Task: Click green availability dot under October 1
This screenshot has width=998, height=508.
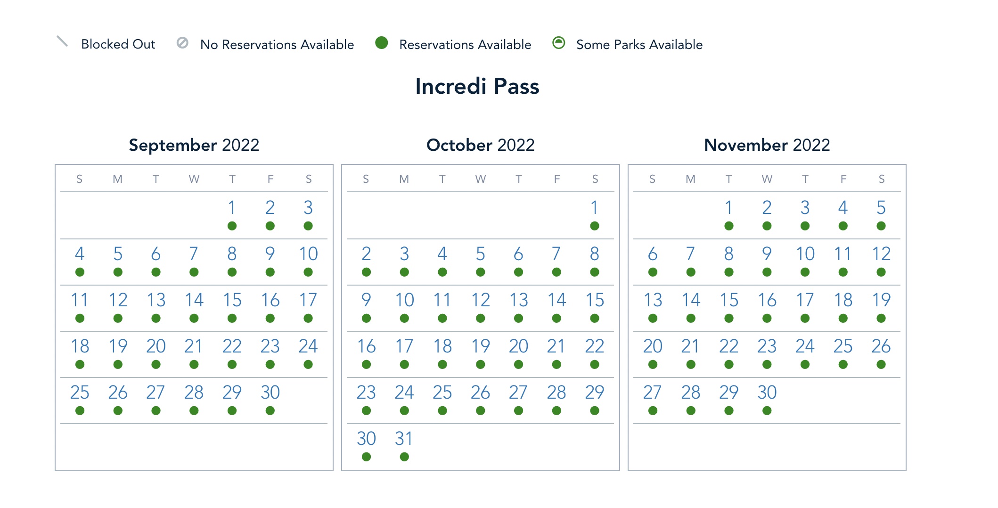Action: (x=595, y=226)
